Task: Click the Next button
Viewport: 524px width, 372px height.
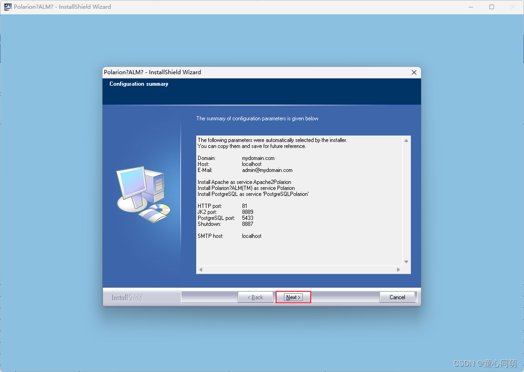Action: click(x=294, y=297)
